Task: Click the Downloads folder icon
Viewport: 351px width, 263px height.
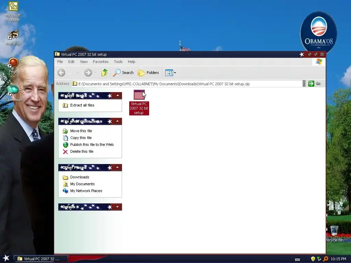Action: pyautogui.click(x=65, y=178)
